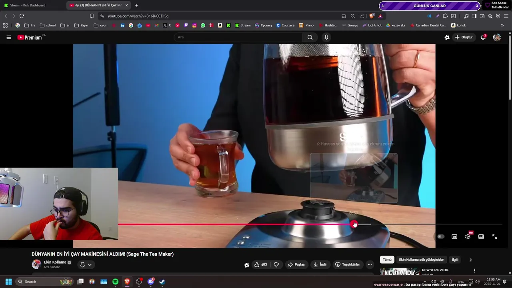Image resolution: width=512 pixels, height=288 pixels.
Task: Open Spotify from taskbar
Action: pyautogui.click(x=115, y=282)
